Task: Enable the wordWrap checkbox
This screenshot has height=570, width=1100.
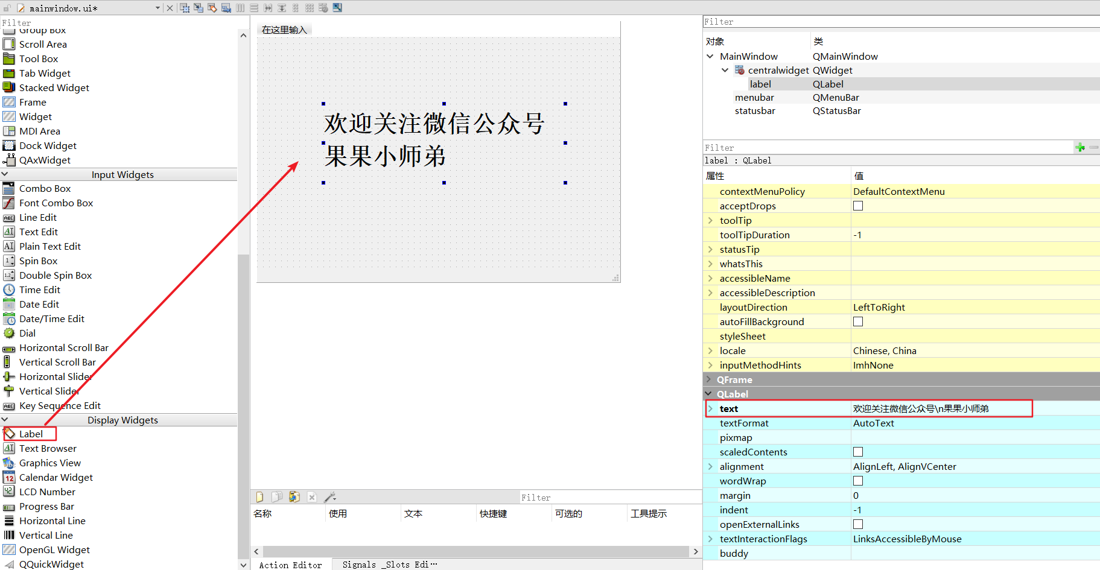Action: point(858,481)
